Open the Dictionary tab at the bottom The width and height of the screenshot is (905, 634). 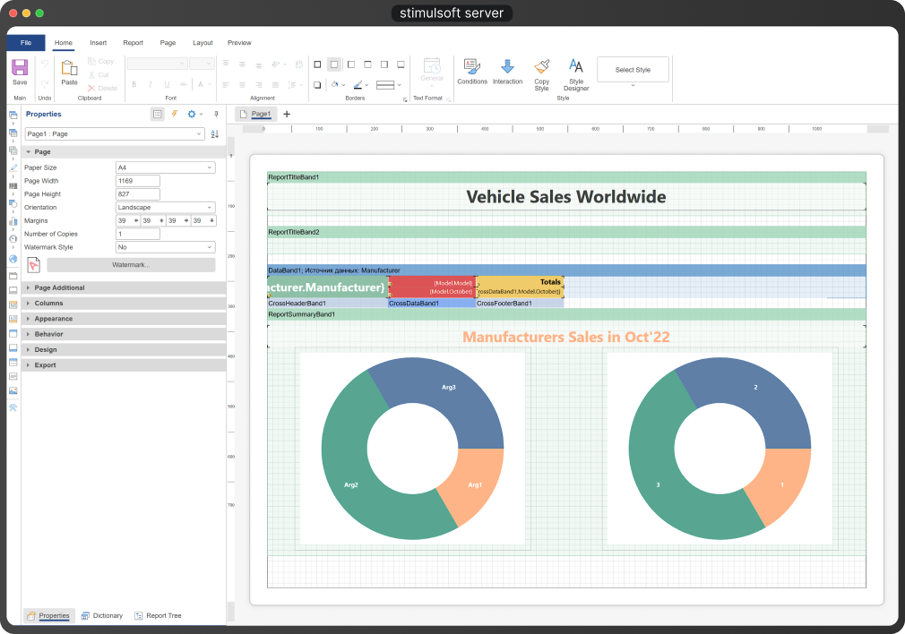(x=102, y=616)
